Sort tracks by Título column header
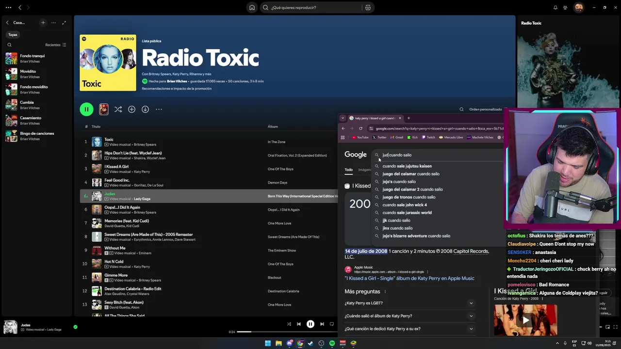The width and height of the screenshot is (621, 349). [x=96, y=127]
